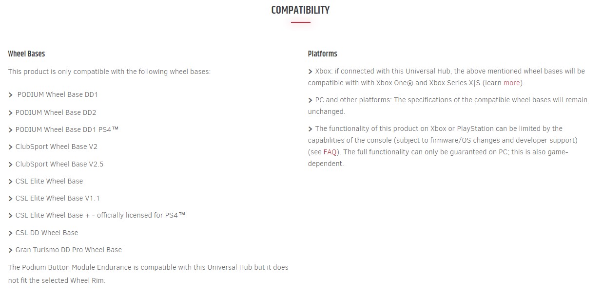
Task: Click the chevron before CSL DD Wheel Base
Action: tap(11, 233)
